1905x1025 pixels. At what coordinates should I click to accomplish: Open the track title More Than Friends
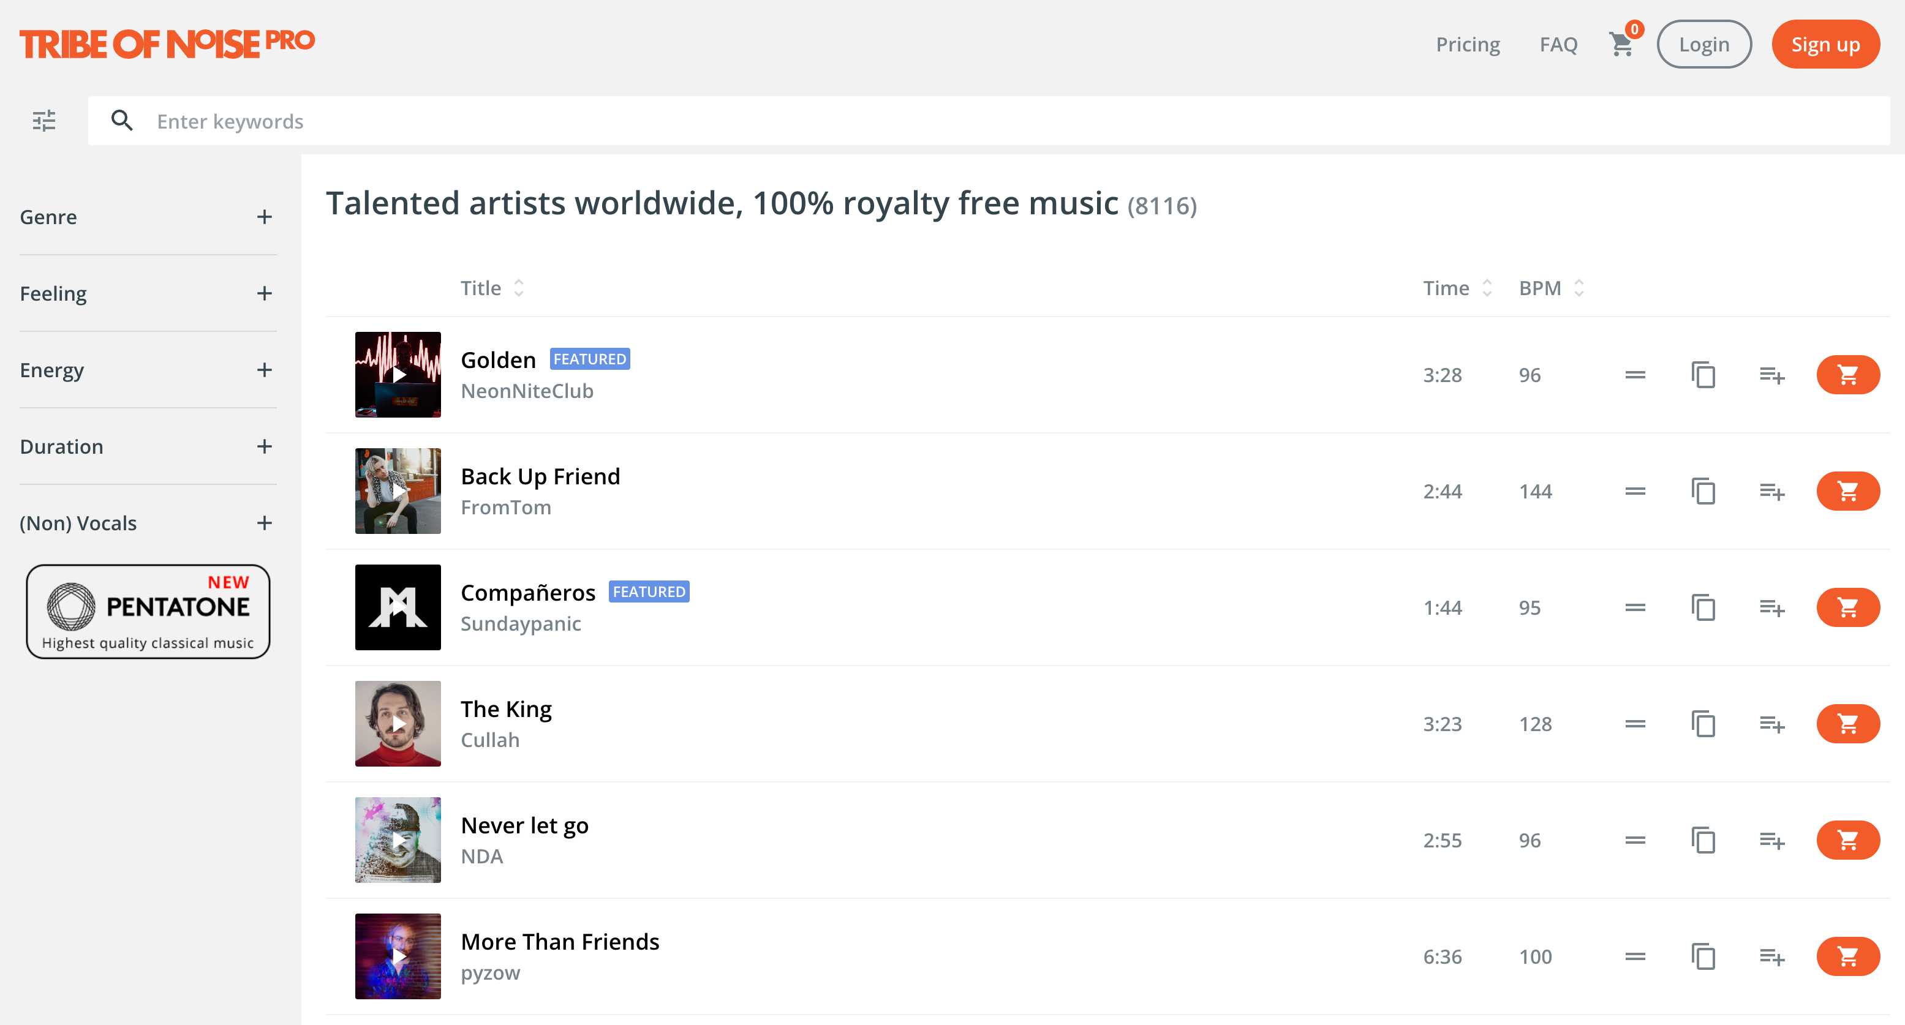[x=560, y=942]
